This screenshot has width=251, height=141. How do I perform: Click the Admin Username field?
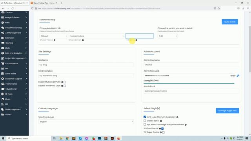pyautogui.click(x=191, y=65)
